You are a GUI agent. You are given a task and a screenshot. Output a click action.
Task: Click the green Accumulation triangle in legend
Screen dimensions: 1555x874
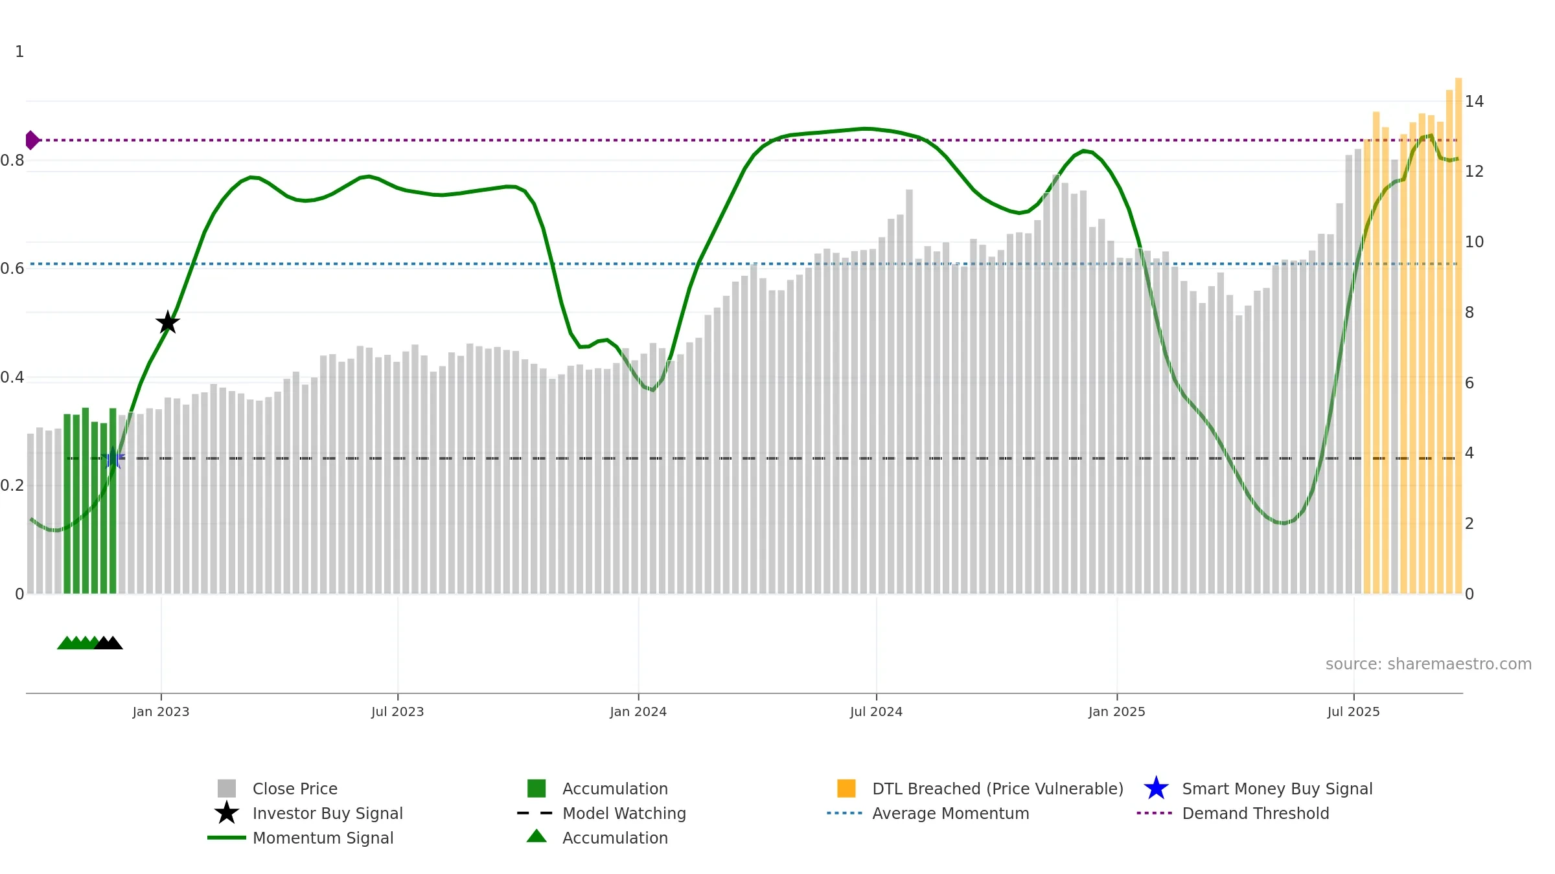pos(536,836)
